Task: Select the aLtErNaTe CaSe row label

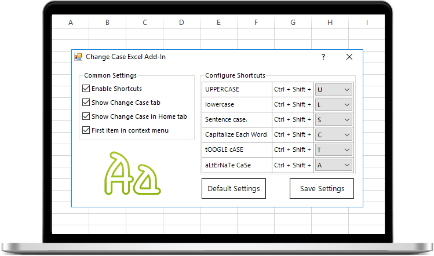Action: click(228, 165)
